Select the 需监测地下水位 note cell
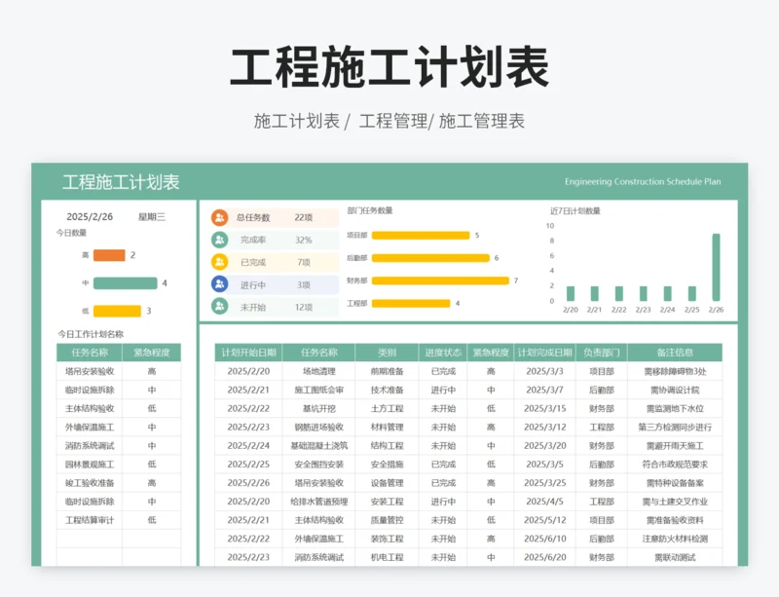Viewport: 779px width, 597px height. pyautogui.click(x=675, y=409)
